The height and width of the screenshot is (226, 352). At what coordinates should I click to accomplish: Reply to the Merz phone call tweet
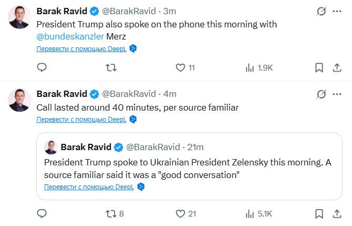tap(42, 67)
